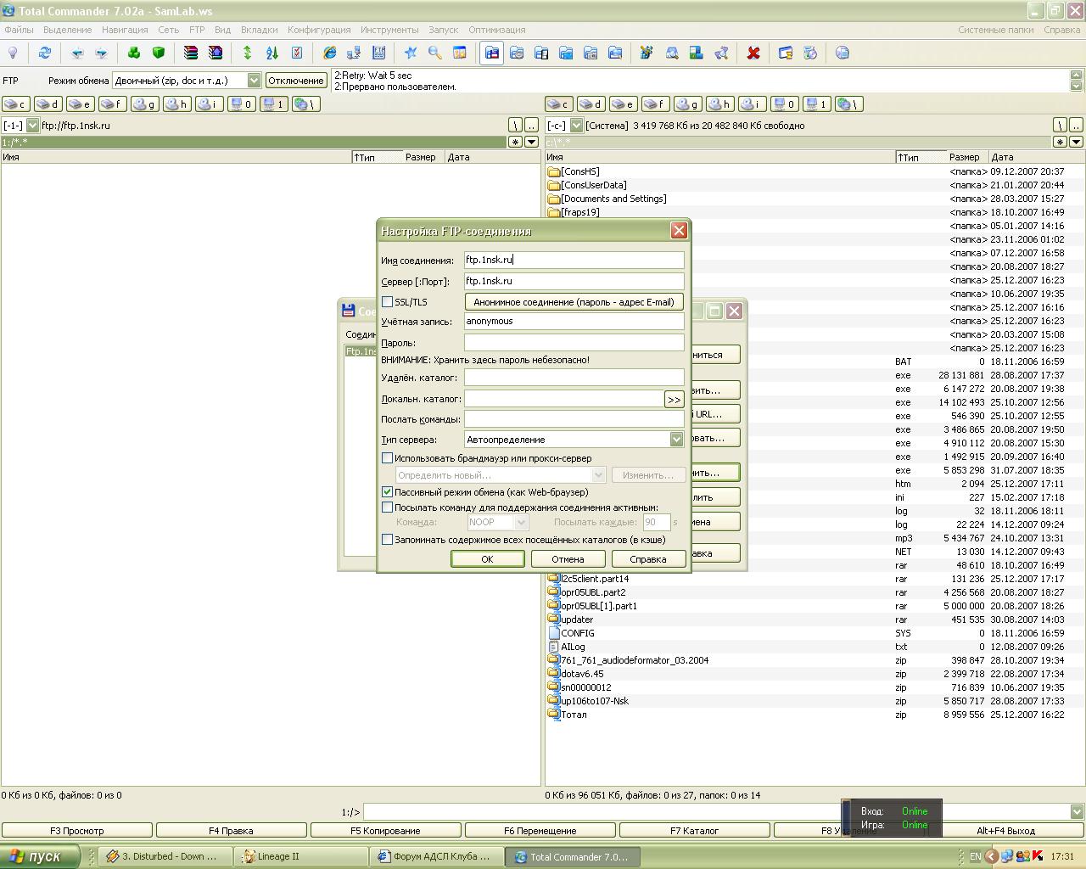The image size is (1086, 869).
Task: Click the red checklist toolbar icon
Action: click(x=297, y=53)
